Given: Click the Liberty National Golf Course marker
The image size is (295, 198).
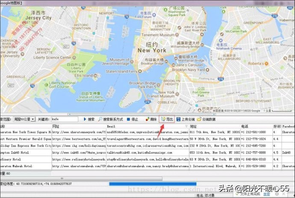Looking at the screenshot, I should [x=46, y=85].
